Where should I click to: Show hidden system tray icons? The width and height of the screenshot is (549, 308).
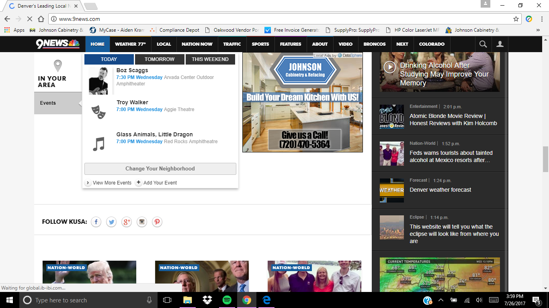click(441, 300)
